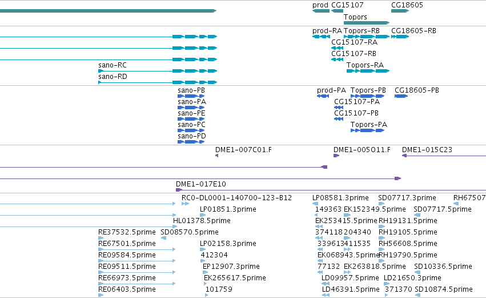Click the CG15107-PA protein feature
The width and height of the screenshot is (486, 298).
point(339,108)
